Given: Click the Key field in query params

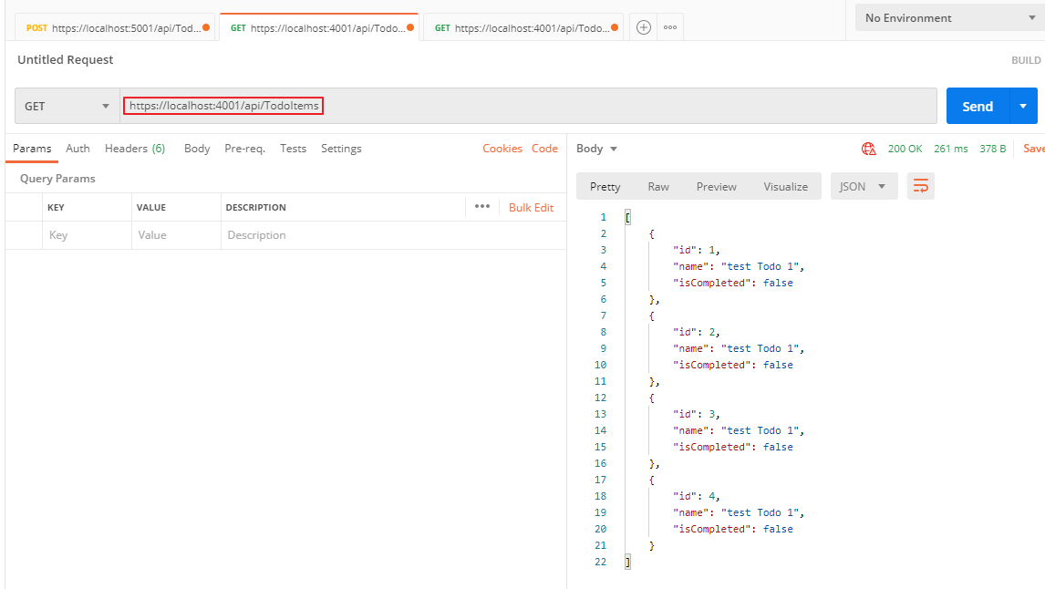Looking at the screenshot, I should (87, 235).
